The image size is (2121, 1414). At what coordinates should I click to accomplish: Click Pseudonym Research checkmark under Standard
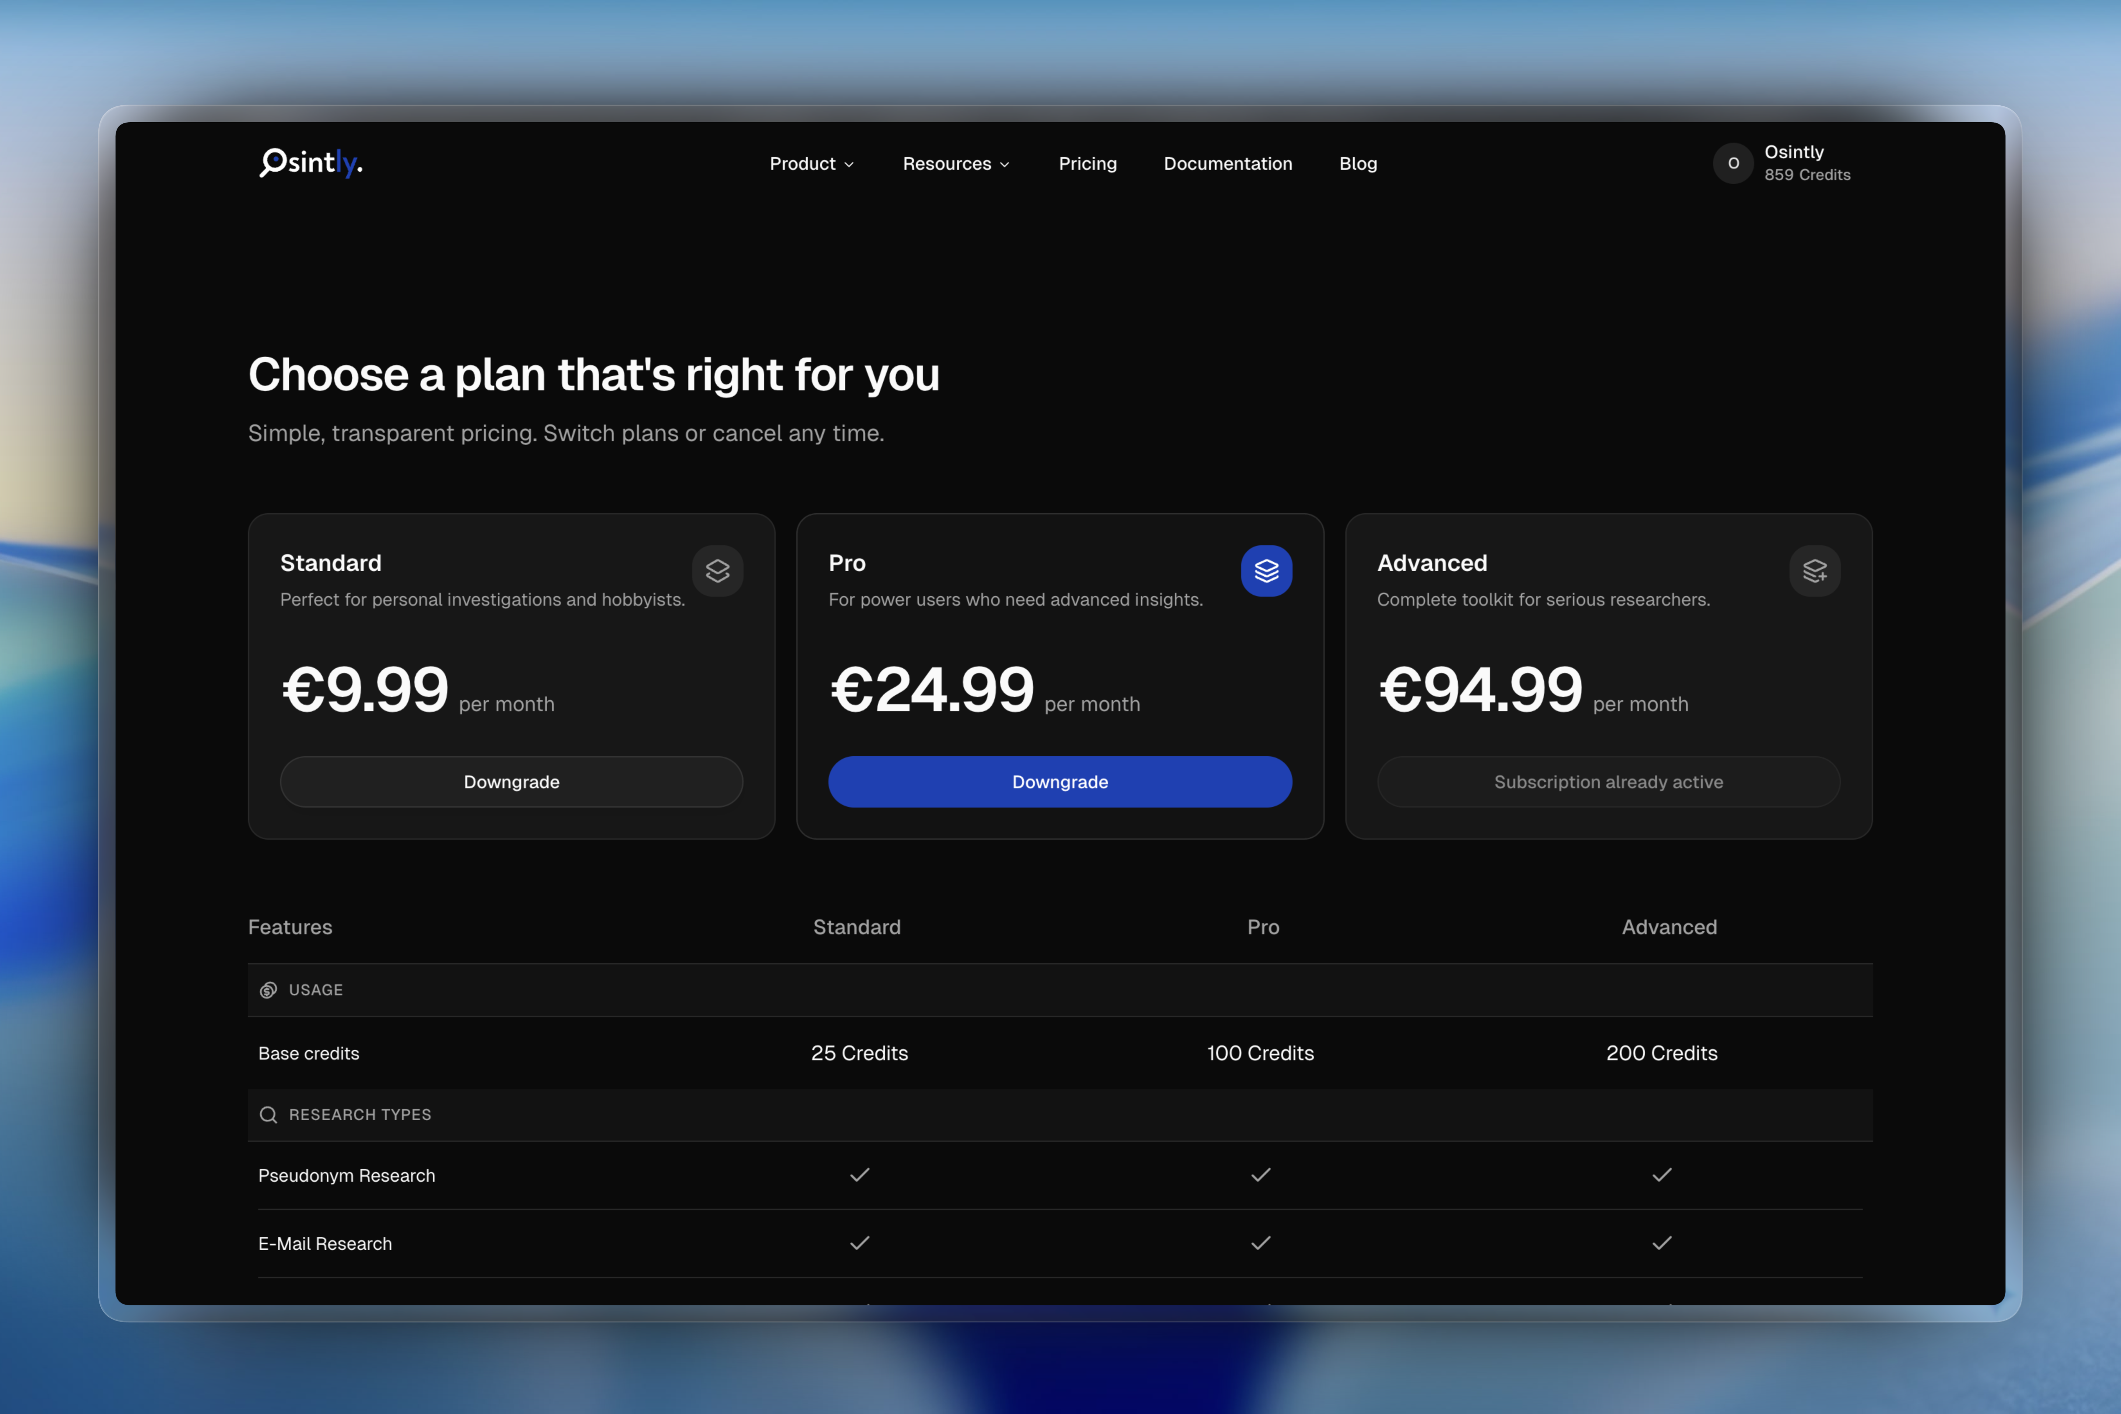tap(859, 1175)
